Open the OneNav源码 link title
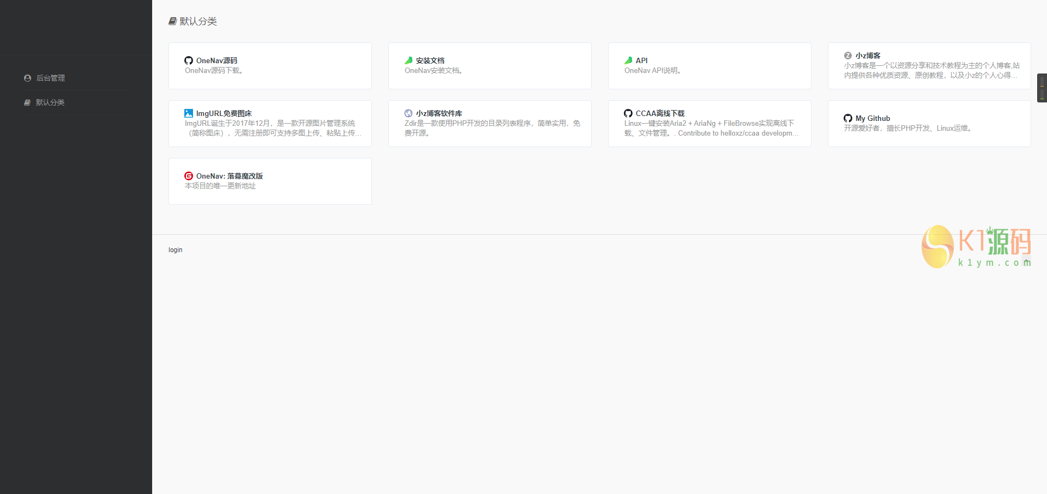Screen dimensions: 1047x494 (216, 60)
